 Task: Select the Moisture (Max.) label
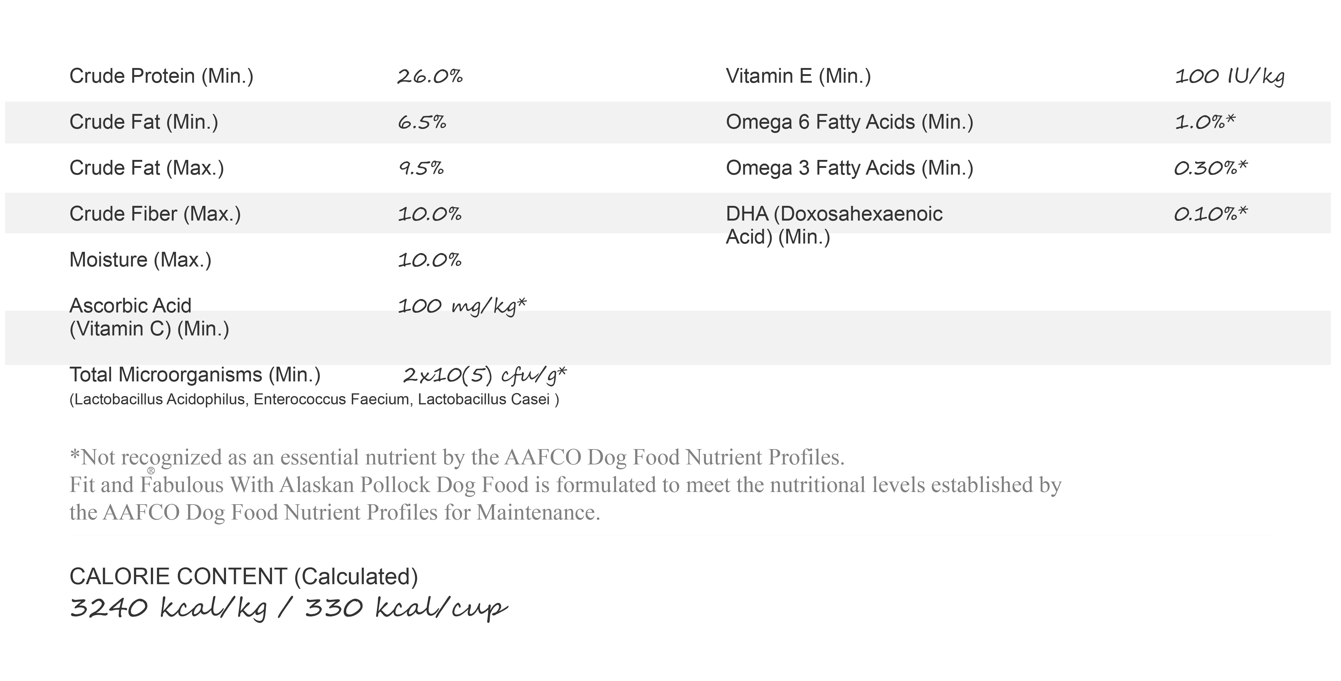140,260
